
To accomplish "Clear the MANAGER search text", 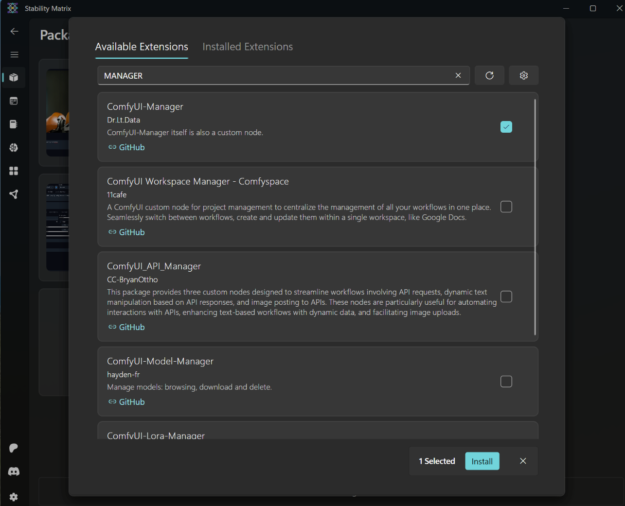I will click(458, 75).
